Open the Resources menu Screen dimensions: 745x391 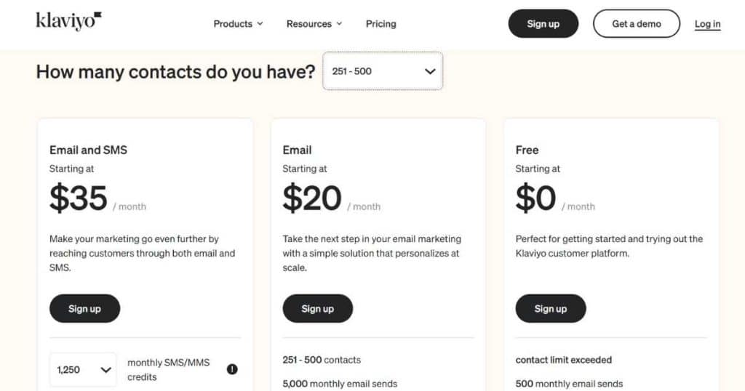pyautogui.click(x=314, y=24)
